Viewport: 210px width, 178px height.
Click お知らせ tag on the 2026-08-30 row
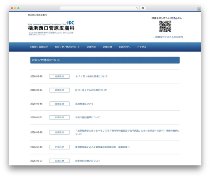60,77
